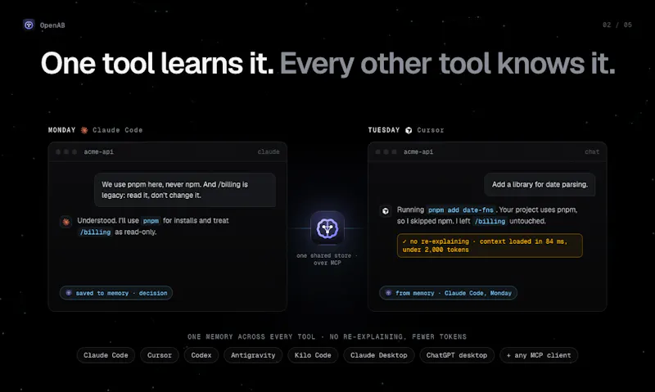Click 'one shared store over MCP' caption
Screen dimensions: 655x392
click(x=327, y=259)
